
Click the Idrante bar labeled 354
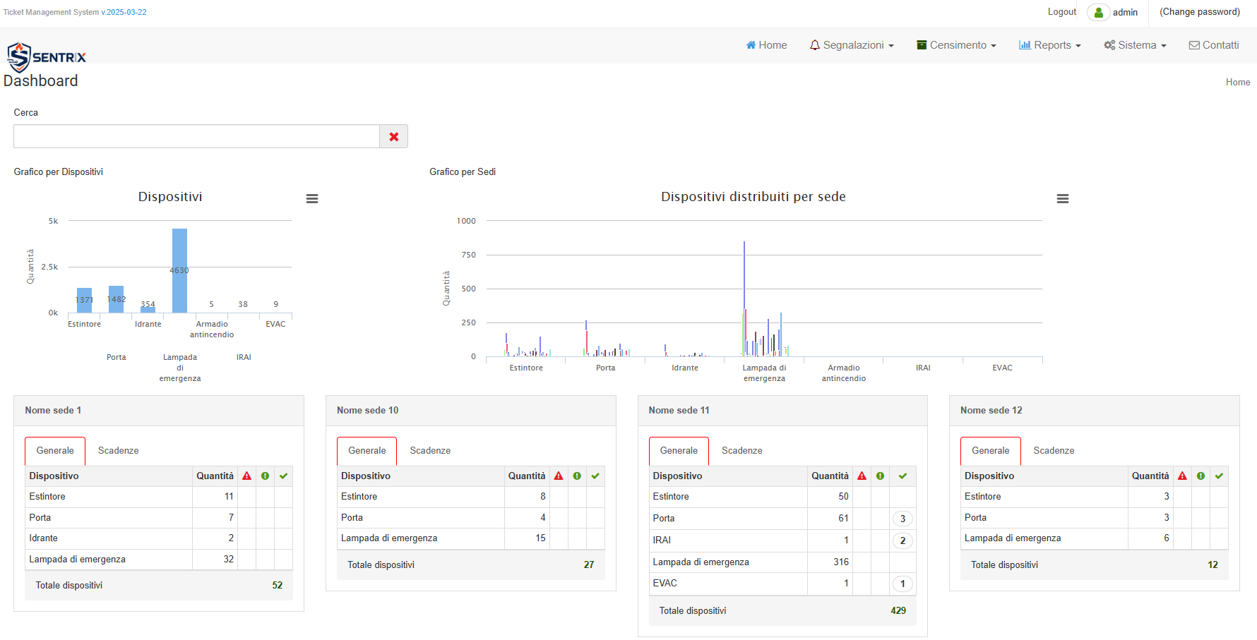pyautogui.click(x=148, y=309)
